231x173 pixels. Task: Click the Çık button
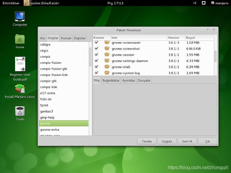pos(208,141)
